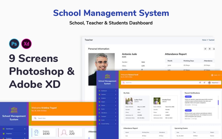Viewport: 222px width, 139px height.
Task: Expand Account Setting in the sidebar
Action: pyautogui.click(x=107, y=124)
